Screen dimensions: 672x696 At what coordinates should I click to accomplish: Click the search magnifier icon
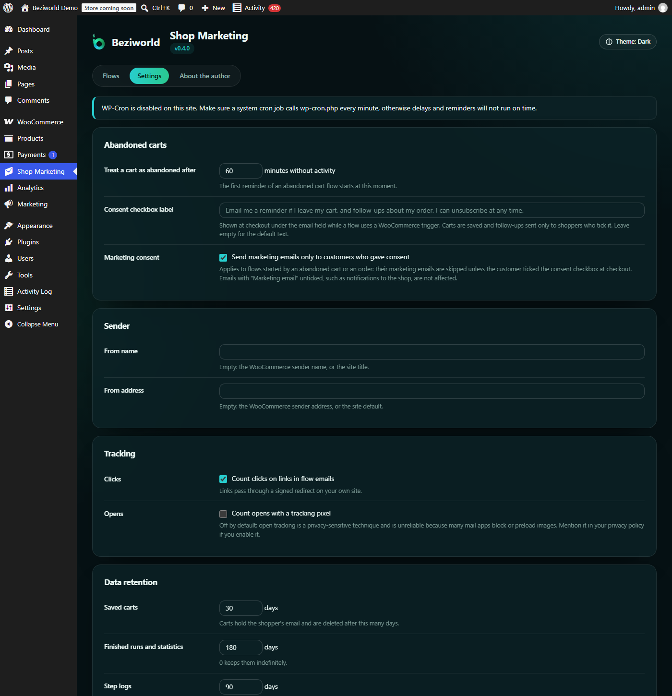pos(144,8)
